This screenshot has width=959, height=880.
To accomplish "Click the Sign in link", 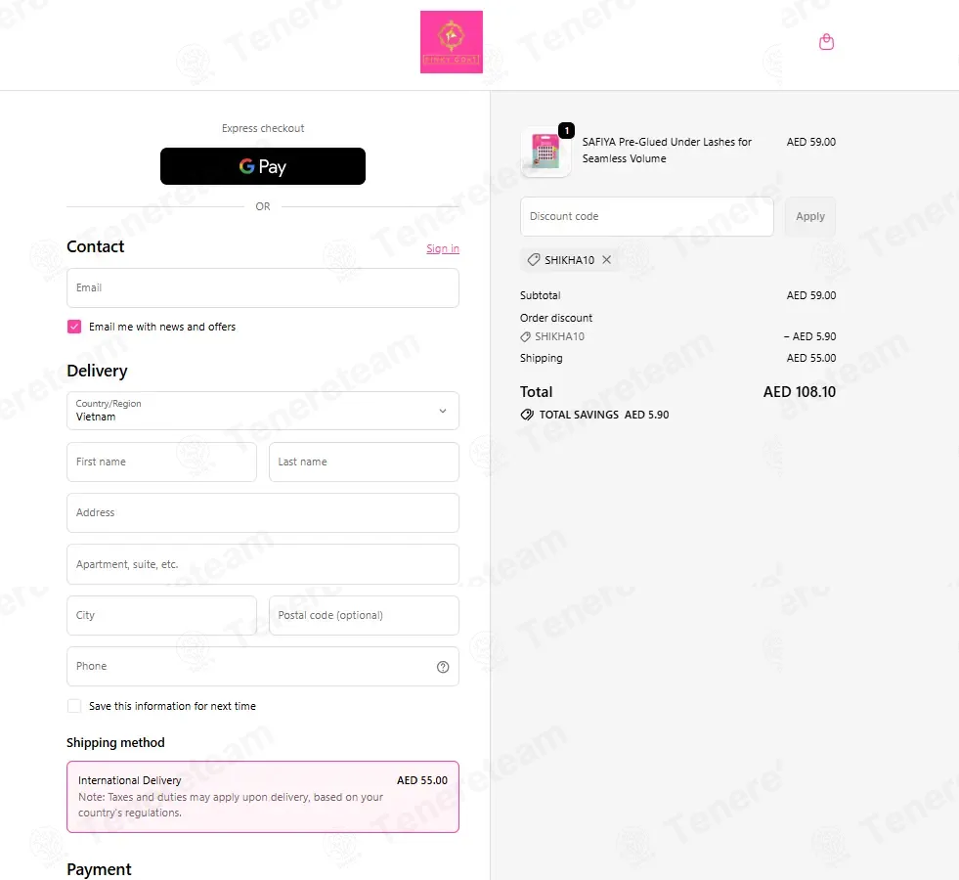I will pyautogui.click(x=443, y=248).
